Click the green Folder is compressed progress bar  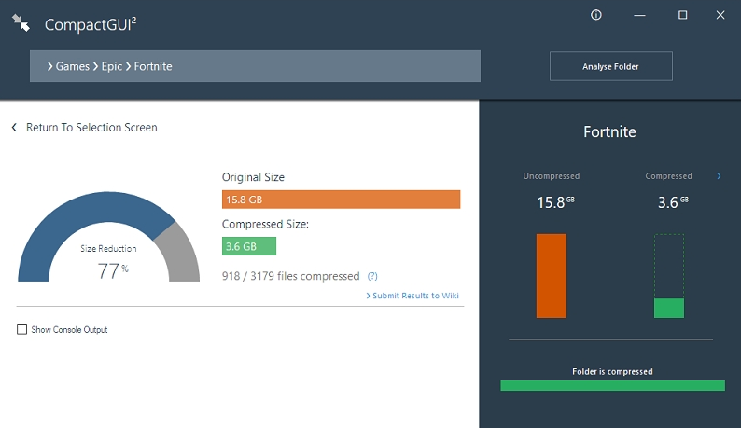pyautogui.click(x=612, y=385)
